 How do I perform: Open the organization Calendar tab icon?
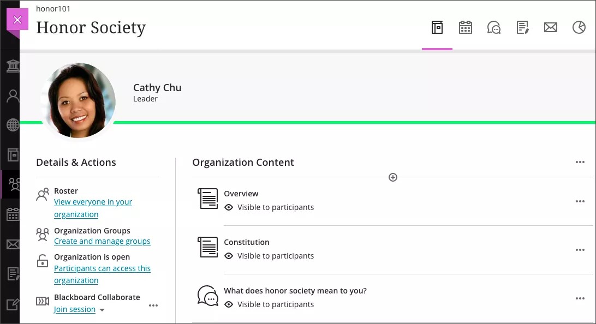pyautogui.click(x=466, y=27)
